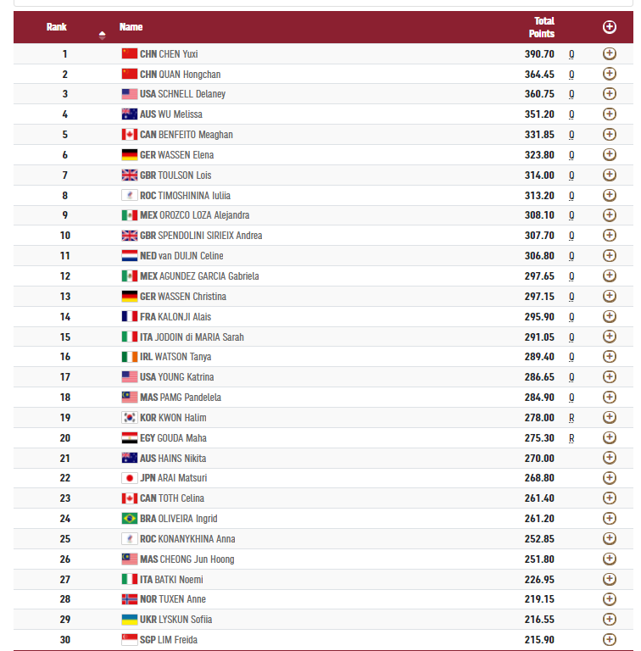Open plus icon for SCHNELL Delaney
641x651 pixels.
[609, 94]
